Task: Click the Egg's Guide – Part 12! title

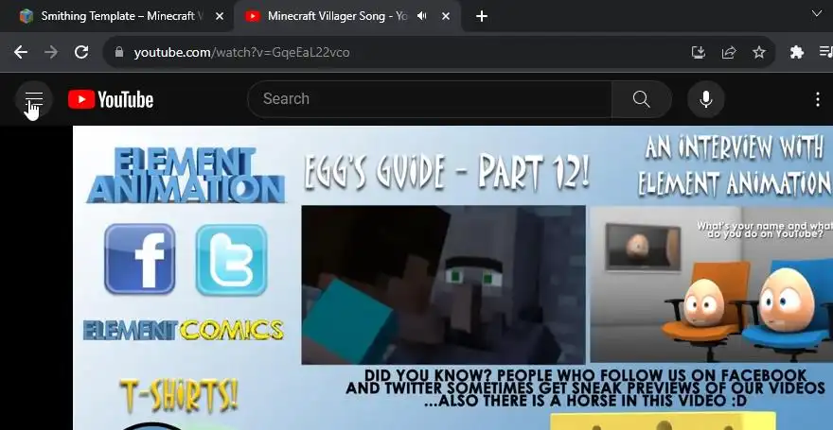Action: [446, 172]
